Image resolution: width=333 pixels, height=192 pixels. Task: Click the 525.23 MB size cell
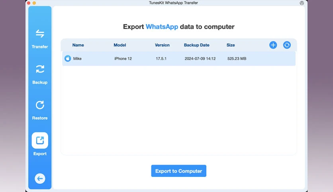(237, 59)
